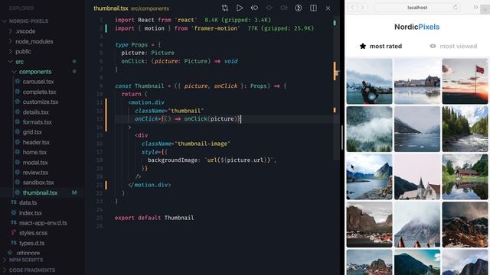This screenshot has height=275, width=490.
Task: Click the browser back arrow
Action: (352, 8)
